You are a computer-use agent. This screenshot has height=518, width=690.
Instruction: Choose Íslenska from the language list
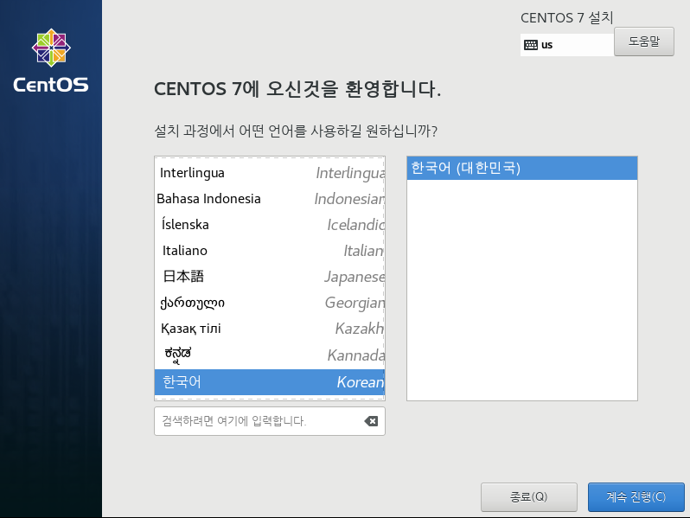tap(270, 225)
